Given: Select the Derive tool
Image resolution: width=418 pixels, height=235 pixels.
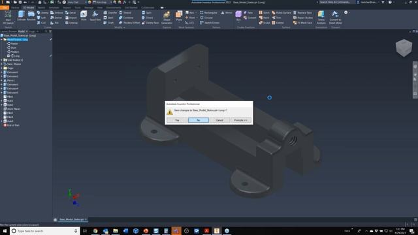Looking at the screenshot, I should 56,18.
